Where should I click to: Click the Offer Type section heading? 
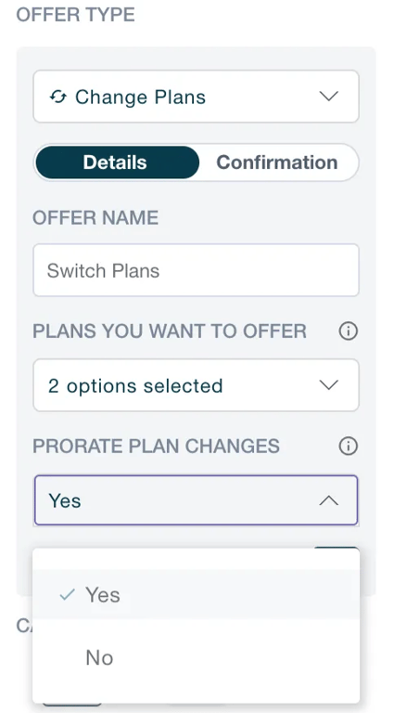coord(76,15)
